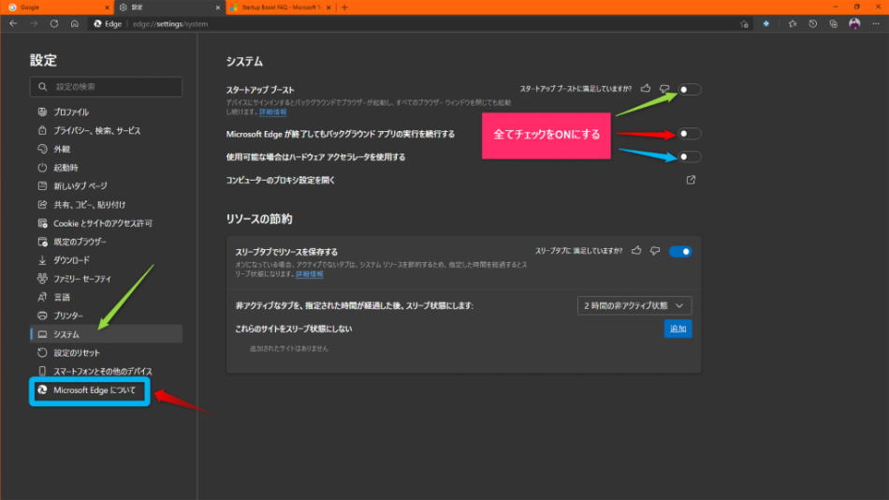Give thumbs down for スタートアップ ブースト
Viewport: 889px width, 500px height.
663,89
